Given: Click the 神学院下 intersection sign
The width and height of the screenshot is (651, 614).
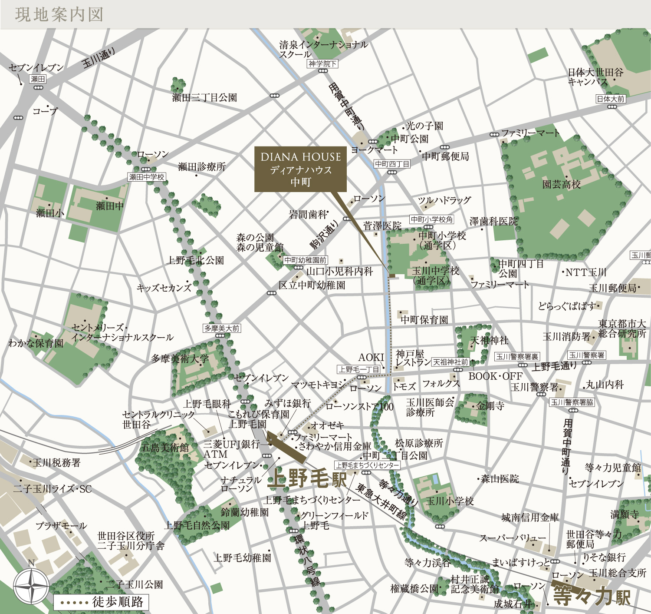Looking at the screenshot, I should click(322, 64).
